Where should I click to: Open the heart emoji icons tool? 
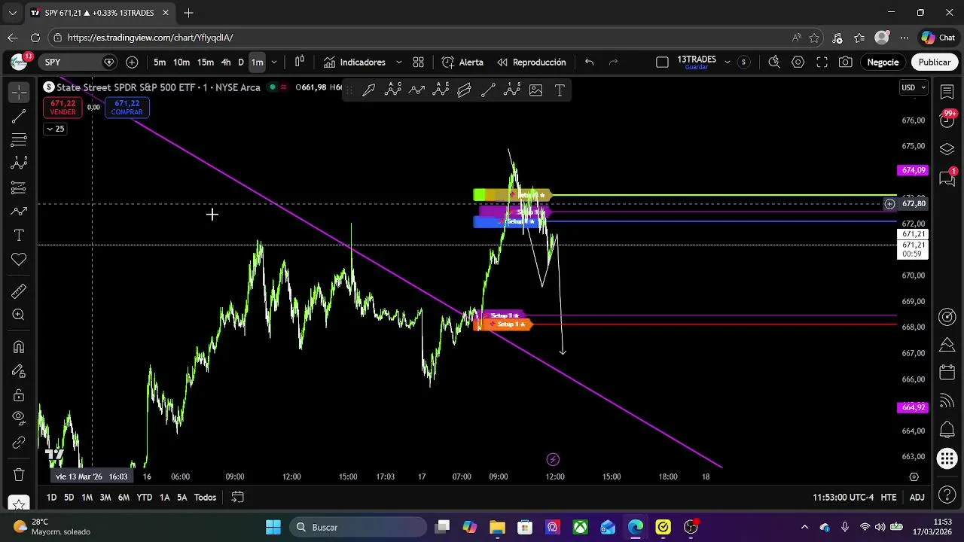(19, 260)
